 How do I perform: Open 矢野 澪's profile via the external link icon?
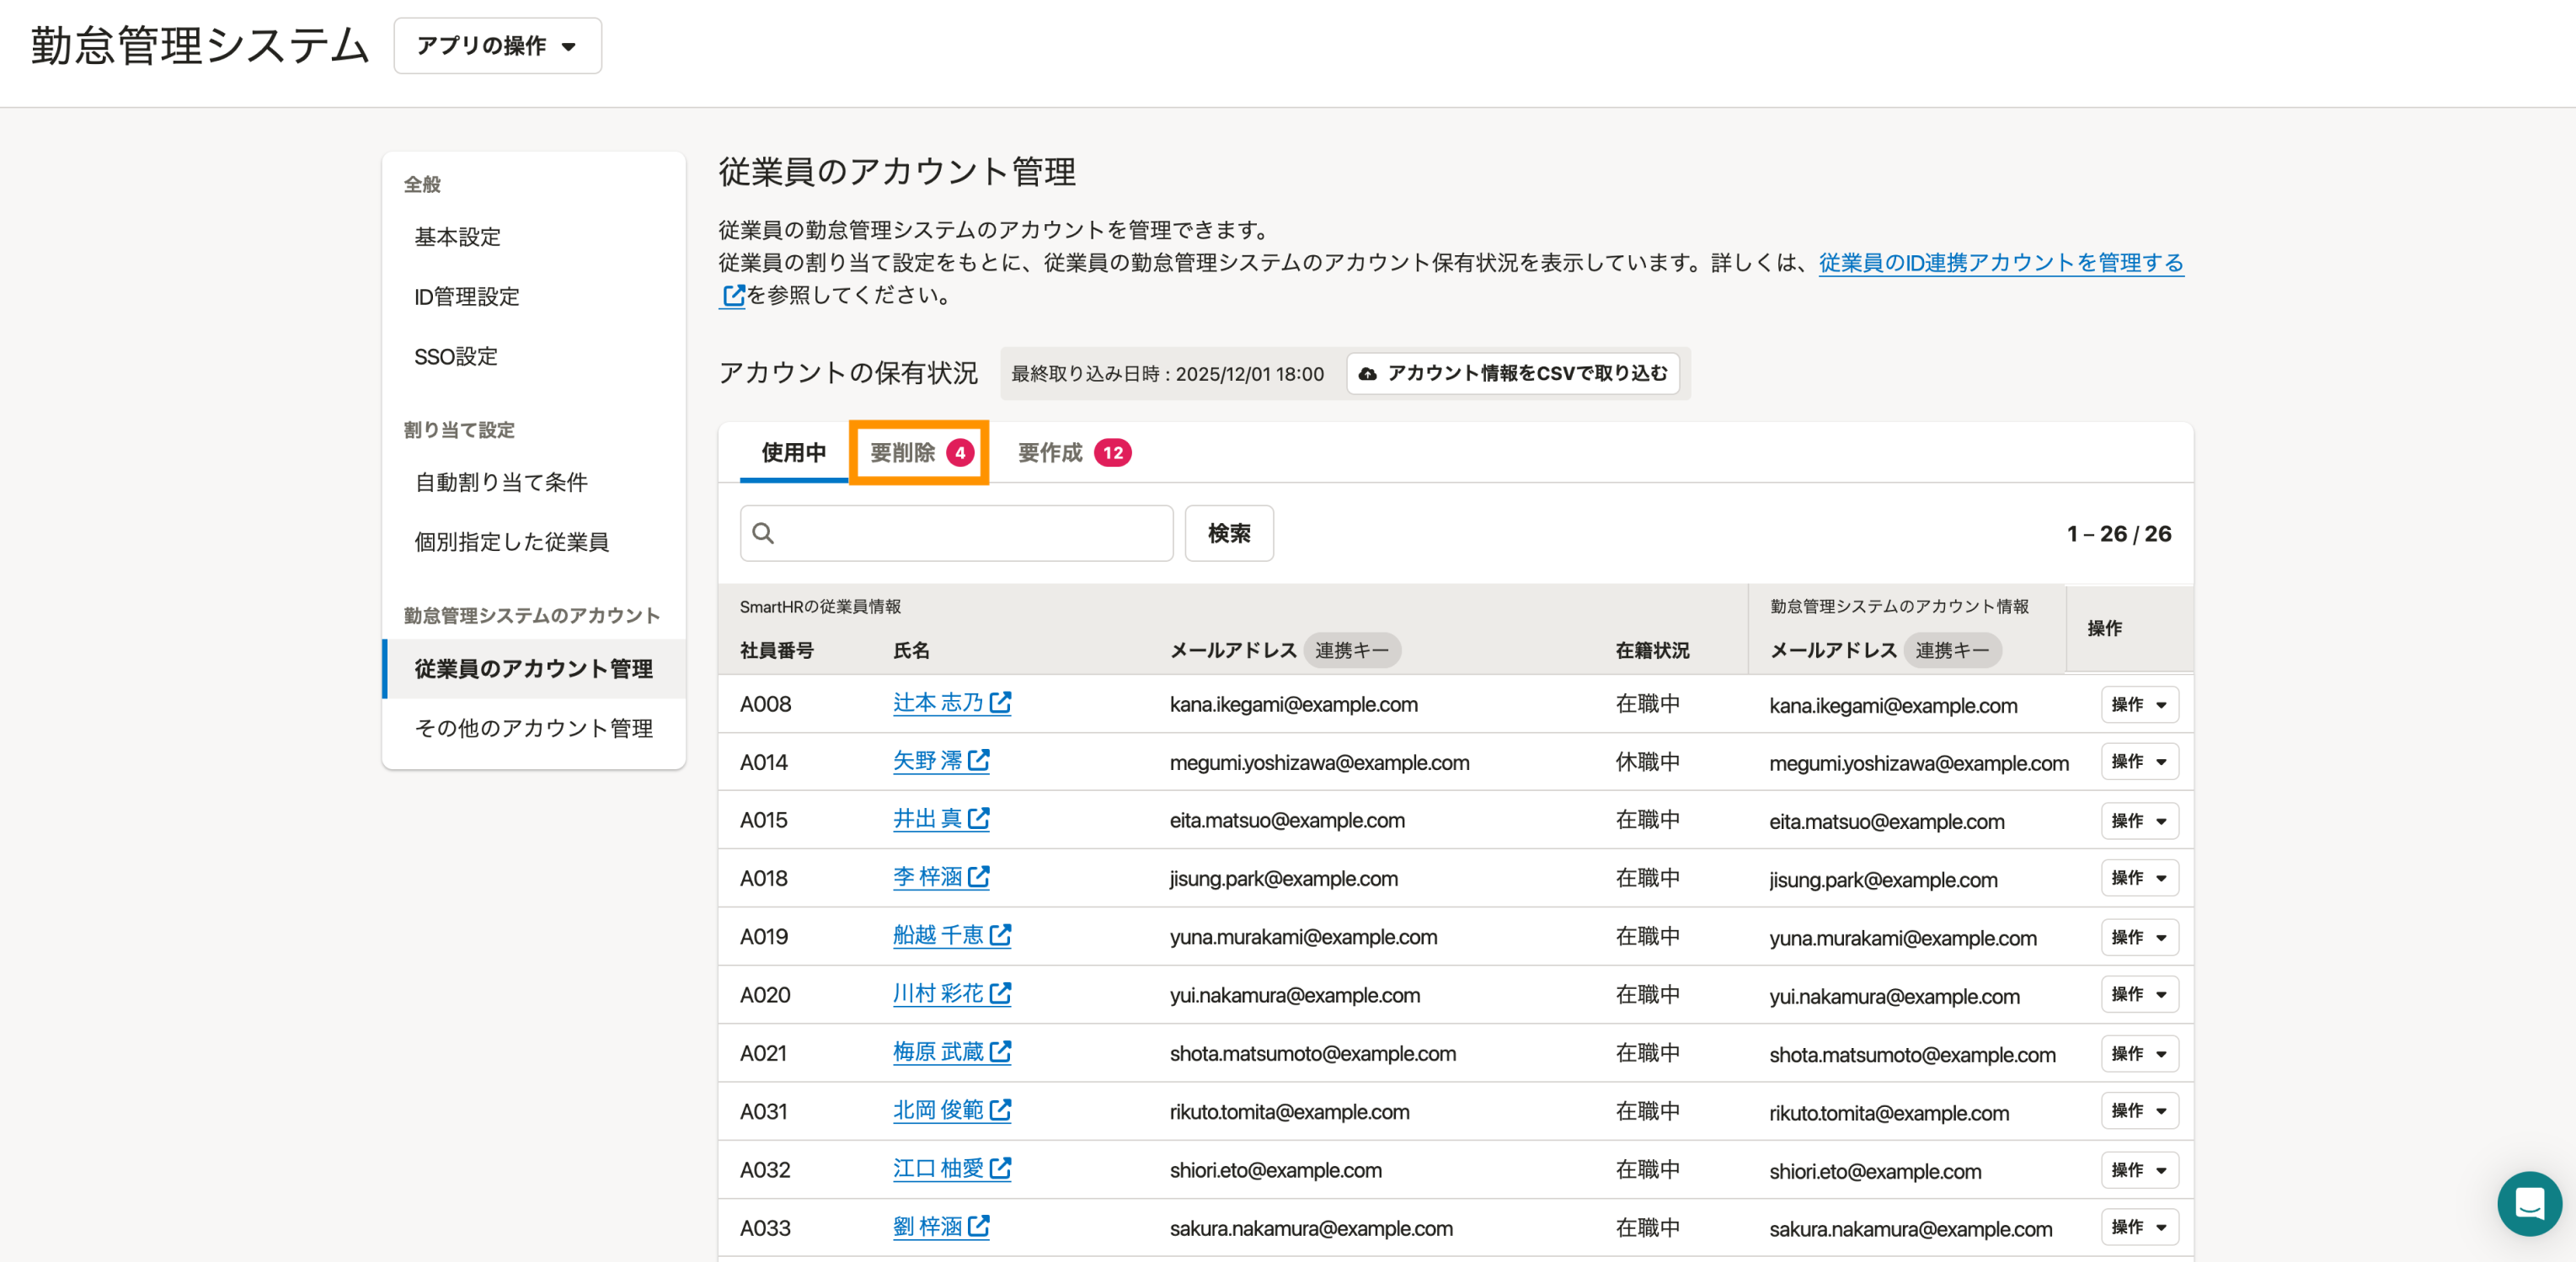pyautogui.click(x=981, y=761)
